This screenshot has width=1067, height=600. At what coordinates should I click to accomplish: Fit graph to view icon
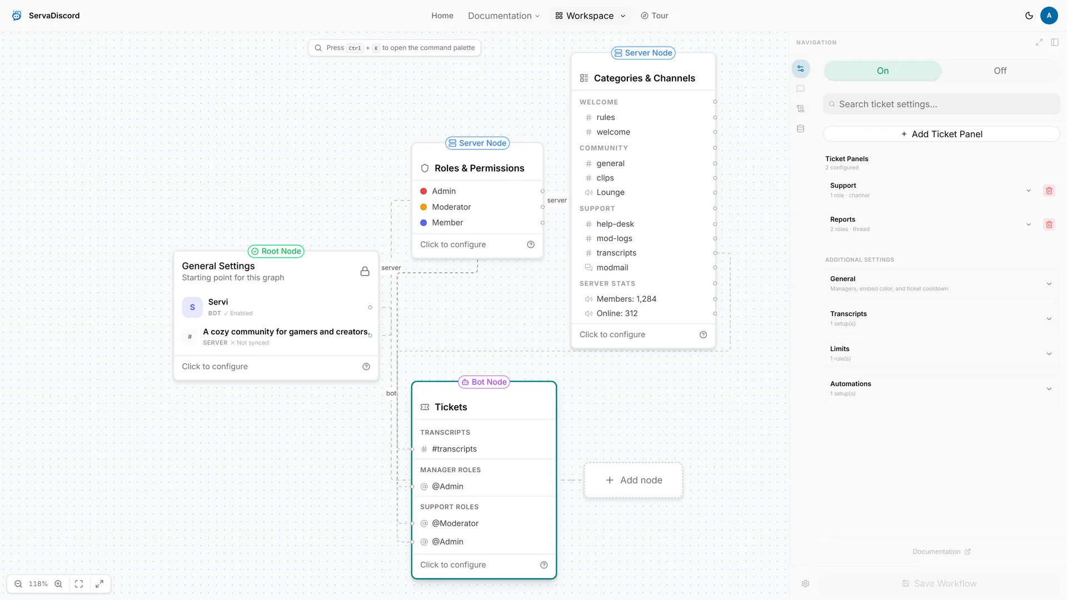[x=79, y=584]
